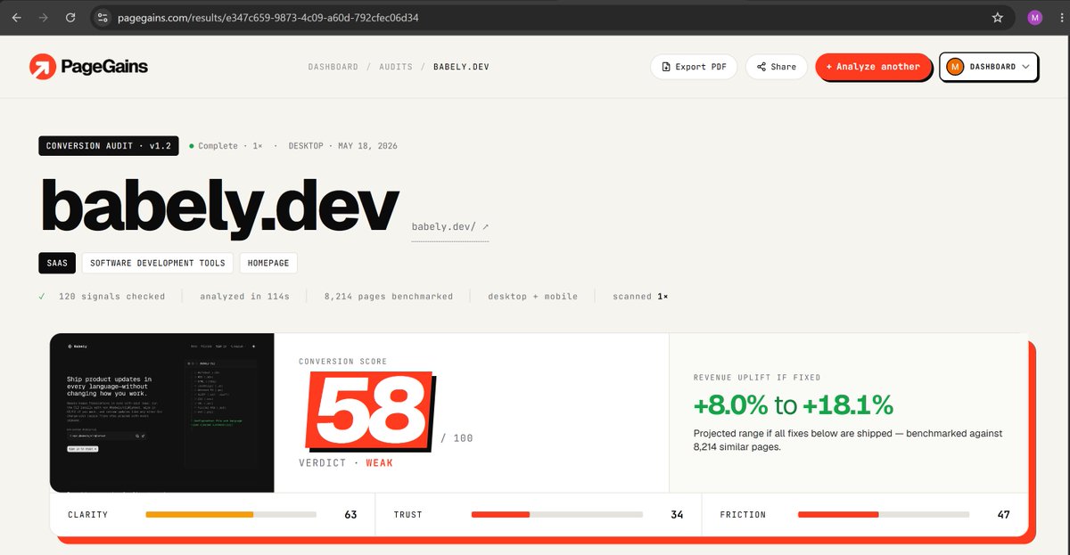This screenshot has height=555, width=1070.
Task: Click 'analyzed in 114s' text
Action: coord(245,296)
